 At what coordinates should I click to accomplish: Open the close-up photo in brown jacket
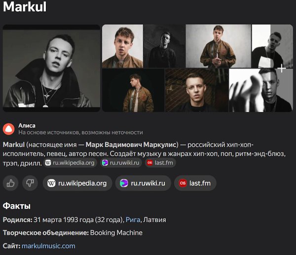click(x=122, y=46)
